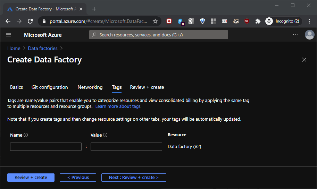Bookmark this page with star icon
Viewport: 317px width, 189px height.
155,21
